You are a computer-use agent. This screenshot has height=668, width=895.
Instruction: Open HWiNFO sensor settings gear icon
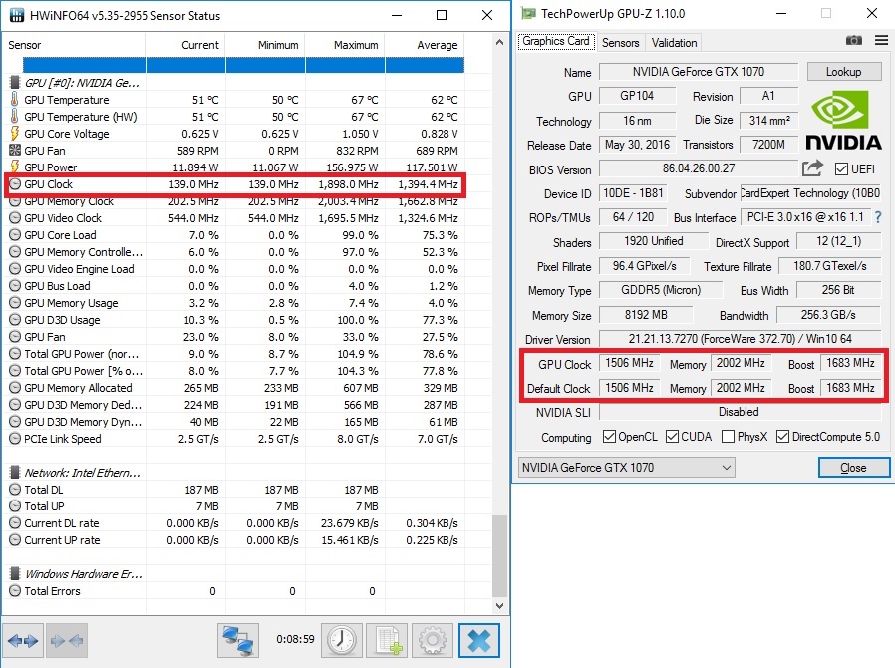[433, 641]
